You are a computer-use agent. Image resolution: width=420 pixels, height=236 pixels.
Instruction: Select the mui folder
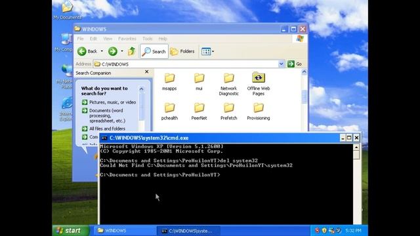click(x=199, y=81)
